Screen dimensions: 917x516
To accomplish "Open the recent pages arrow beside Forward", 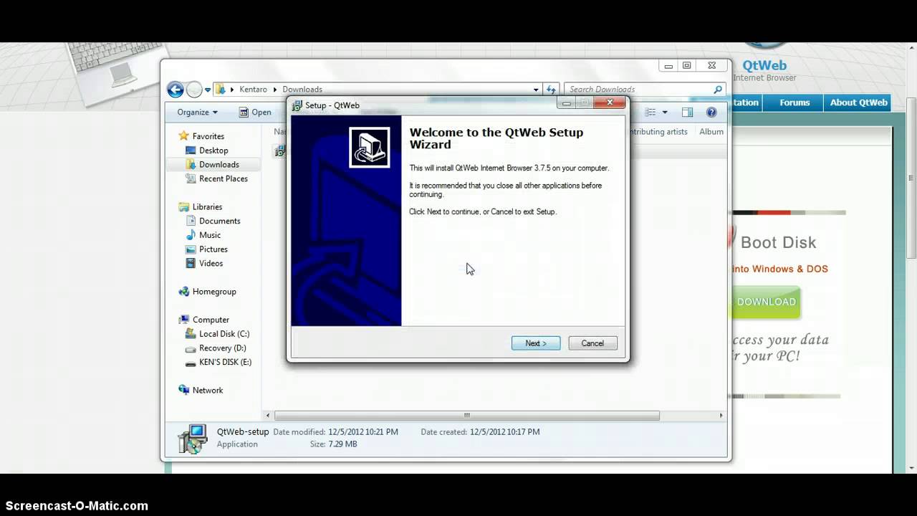I will [x=208, y=90].
